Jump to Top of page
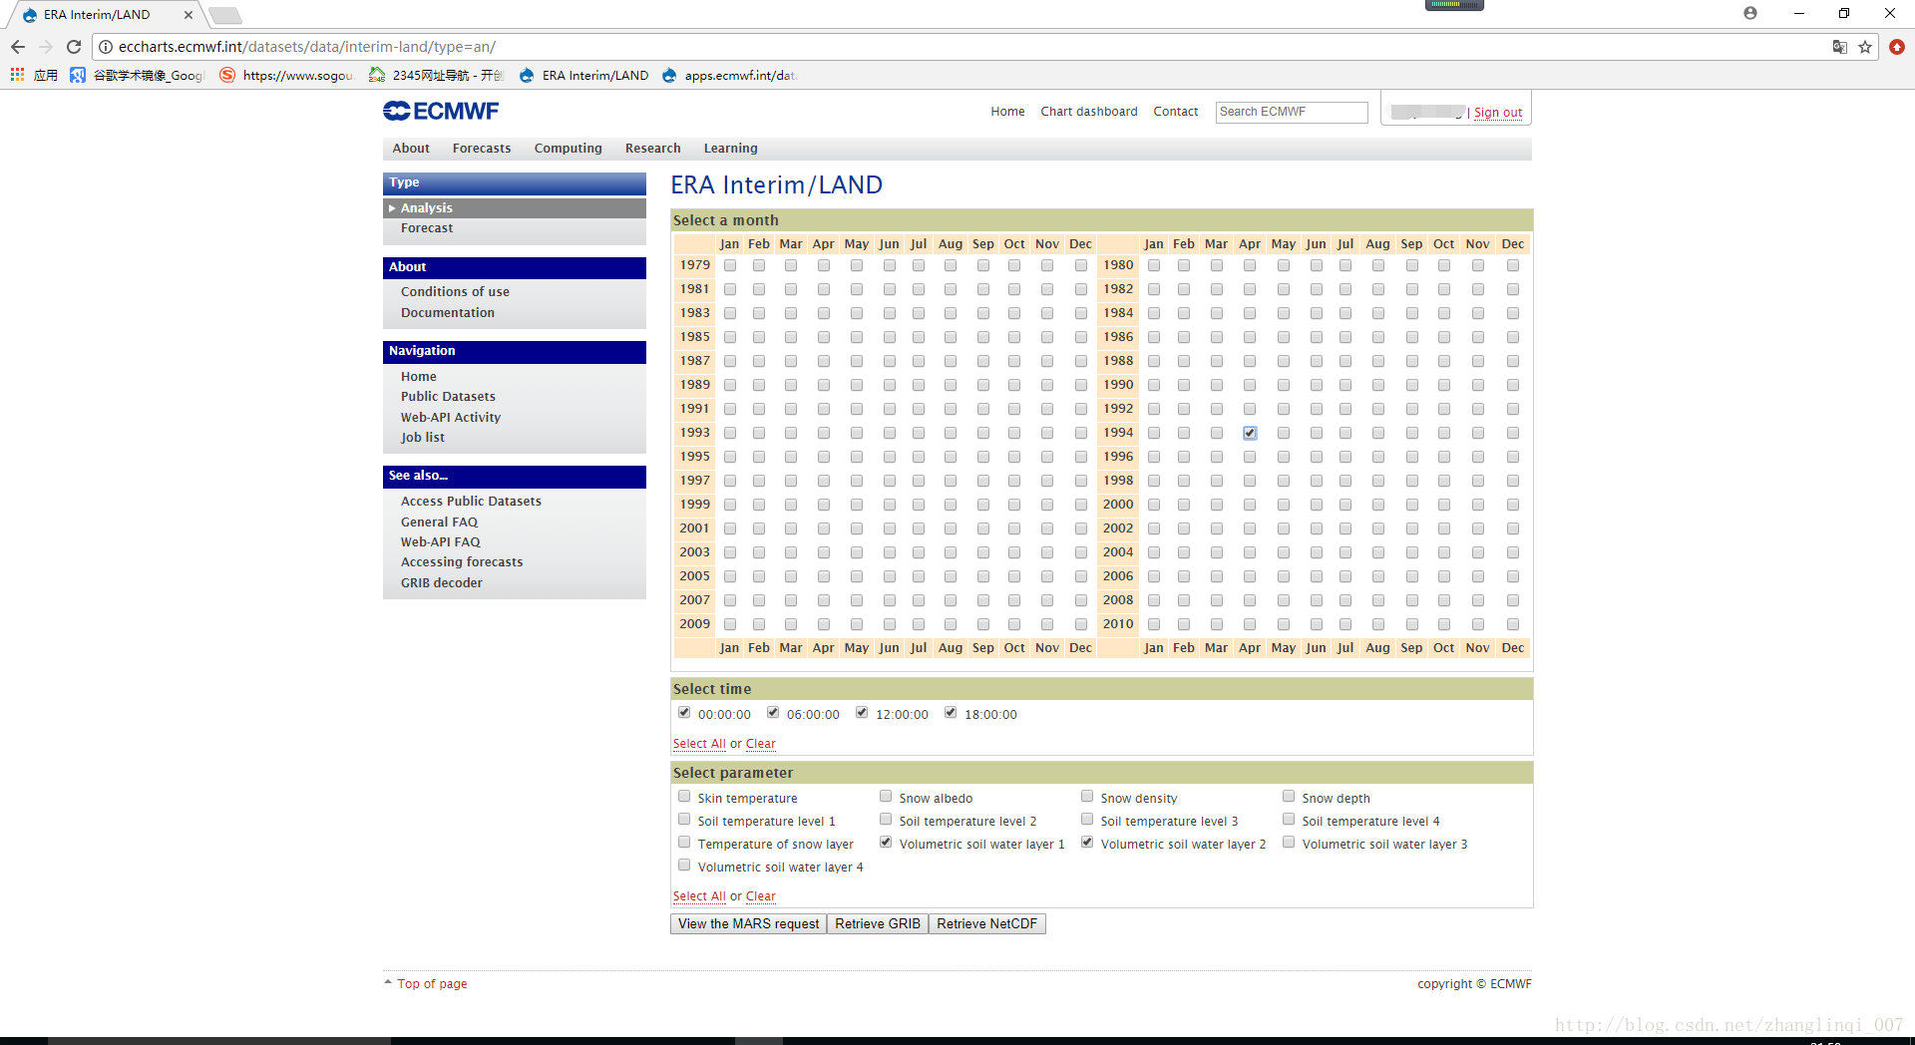This screenshot has height=1045, width=1915. [432, 984]
